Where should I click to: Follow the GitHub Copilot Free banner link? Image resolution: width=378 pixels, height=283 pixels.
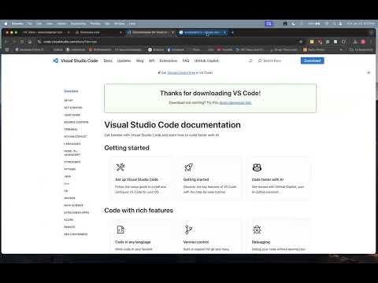pos(181,72)
